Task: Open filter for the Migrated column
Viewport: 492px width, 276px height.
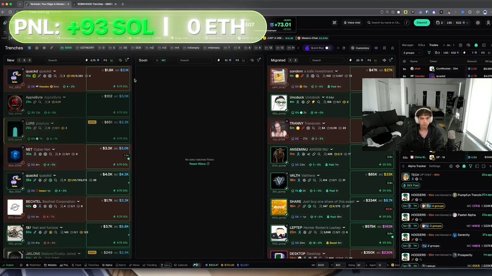Action: pyautogui.click(x=391, y=60)
